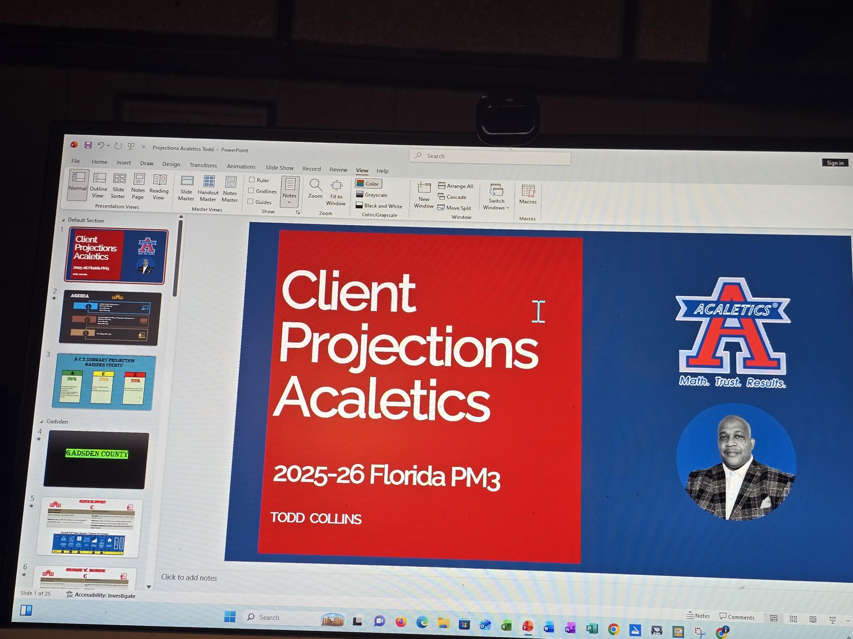Open Customize Quick Access Toolbar dropdown
The image size is (853, 639).
coord(144,147)
